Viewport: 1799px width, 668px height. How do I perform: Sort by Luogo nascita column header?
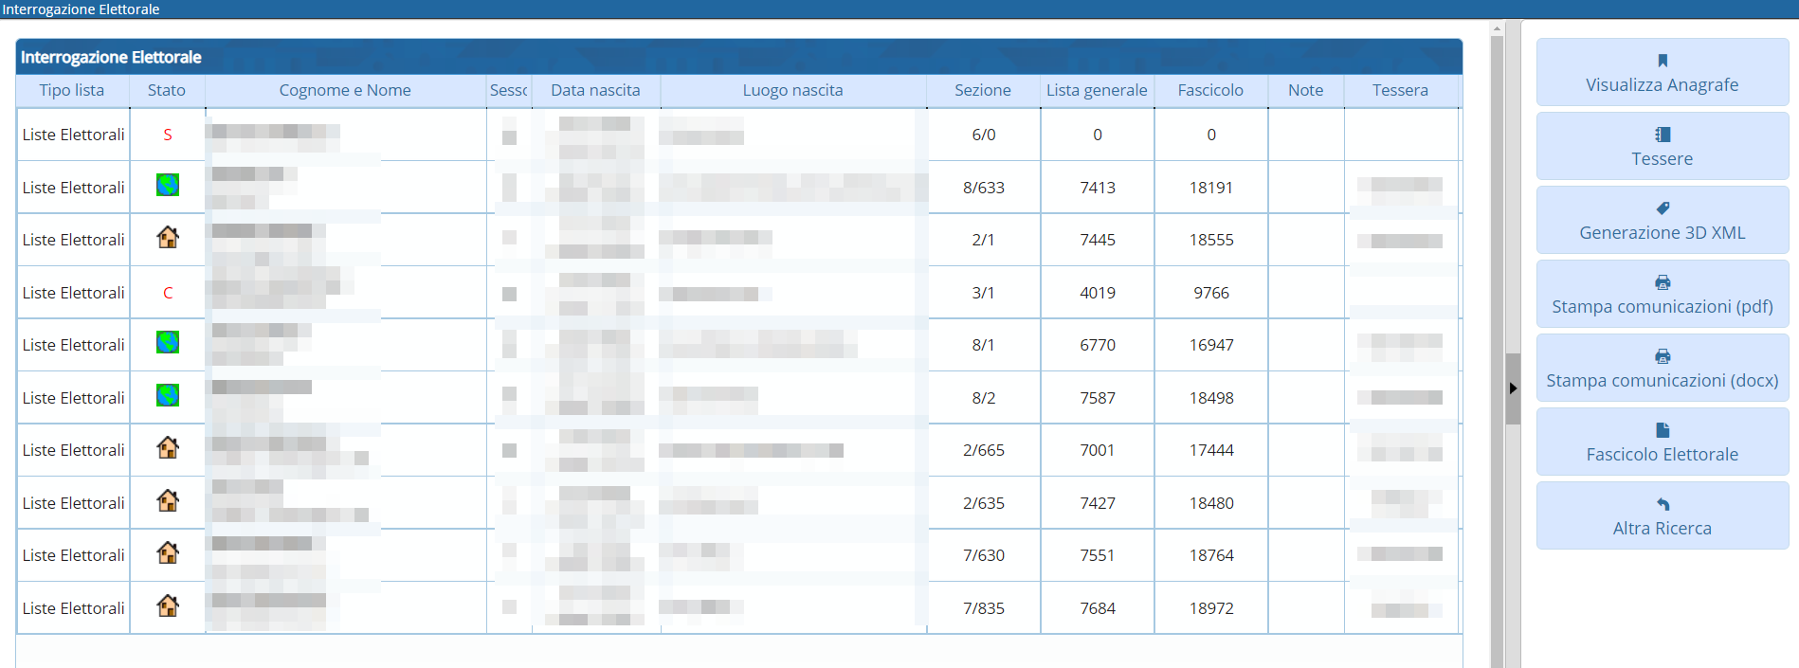pos(792,90)
